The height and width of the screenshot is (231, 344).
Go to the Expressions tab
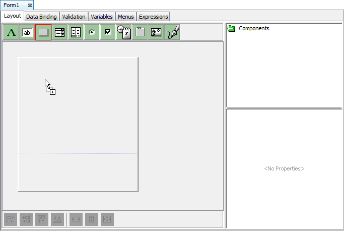[x=153, y=17]
